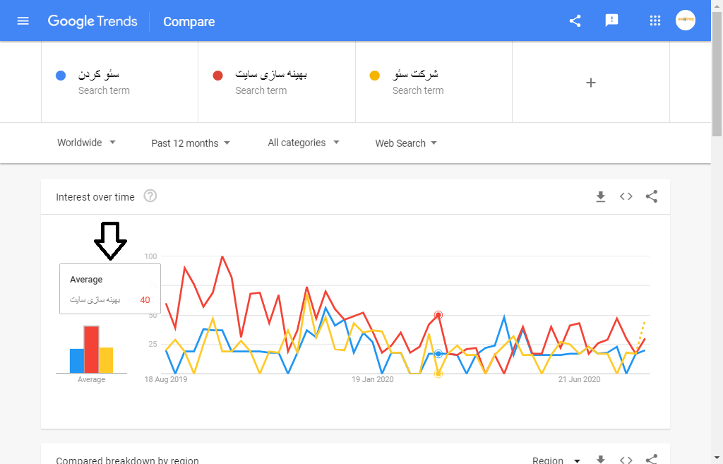Open the Google apps grid
The height and width of the screenshot is (464, 723).
click(655, 20)
